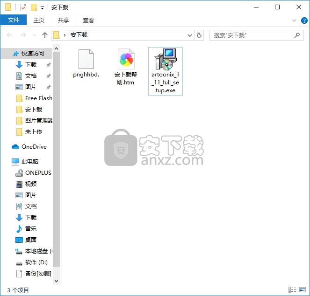The image size is (310, 296).
Task: Close the 安下载 Explorer window
Action: click(299, 7)
